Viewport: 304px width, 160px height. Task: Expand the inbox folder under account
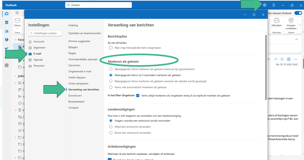point(15,83)
